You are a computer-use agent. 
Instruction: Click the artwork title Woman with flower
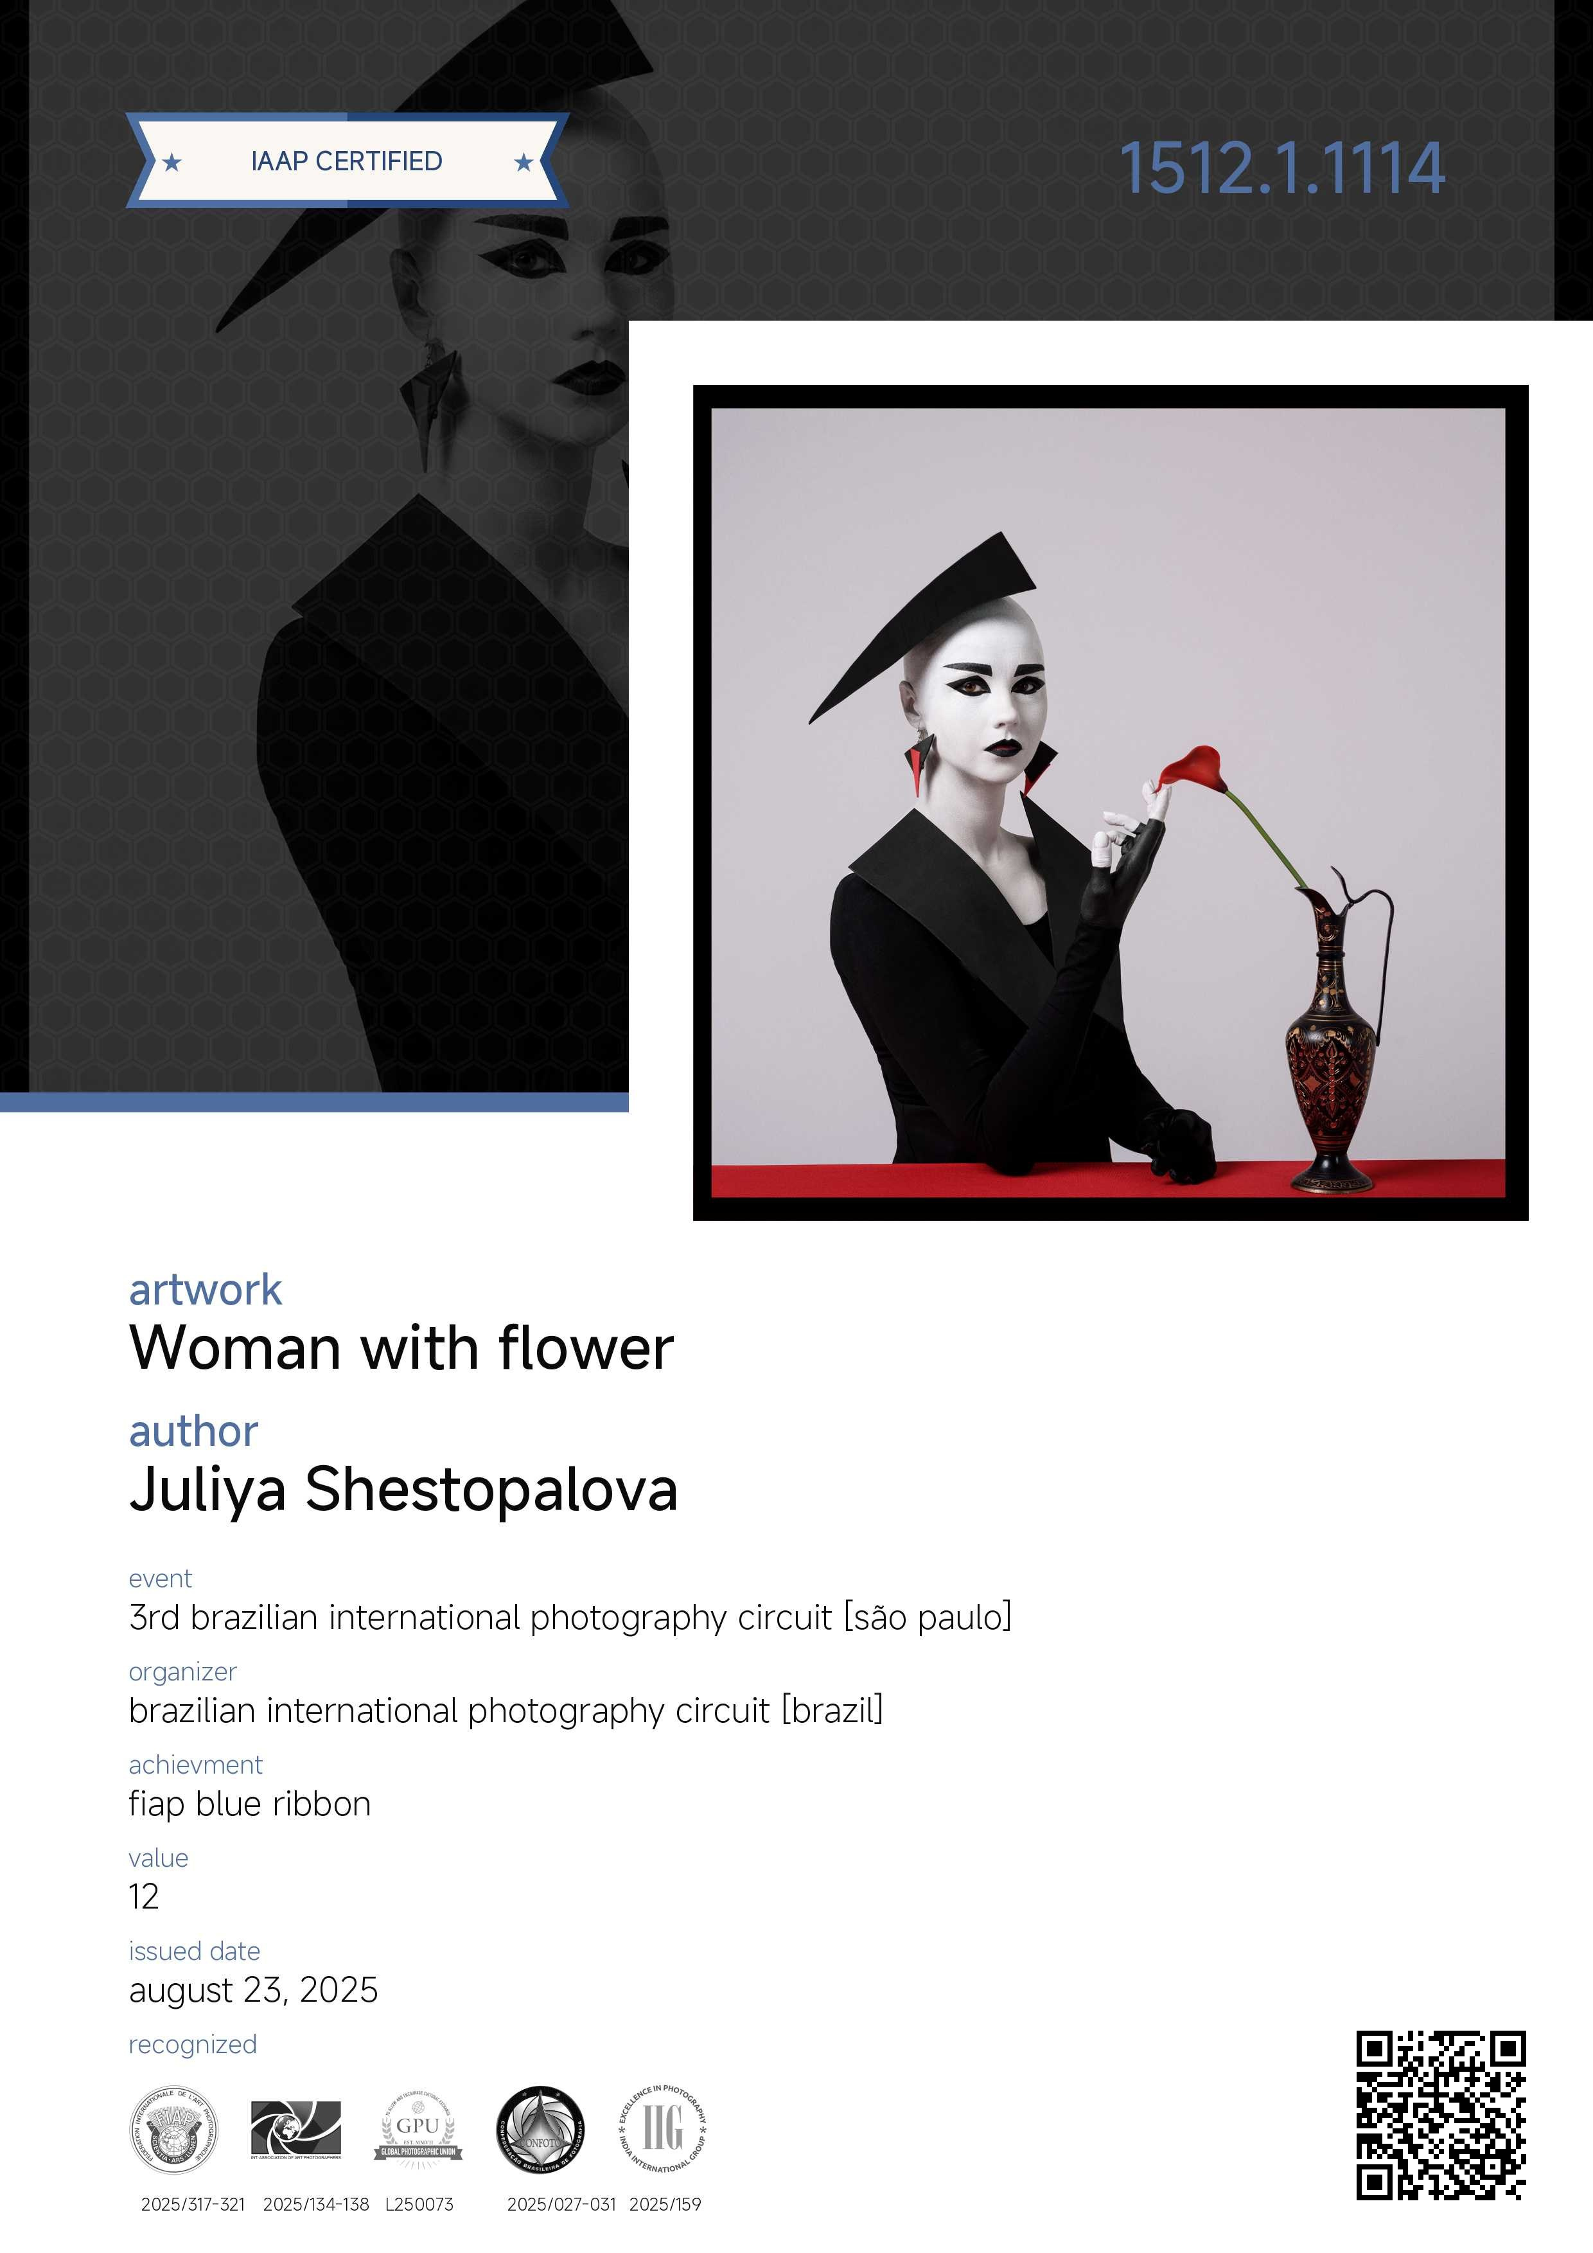coord(401,1348)
